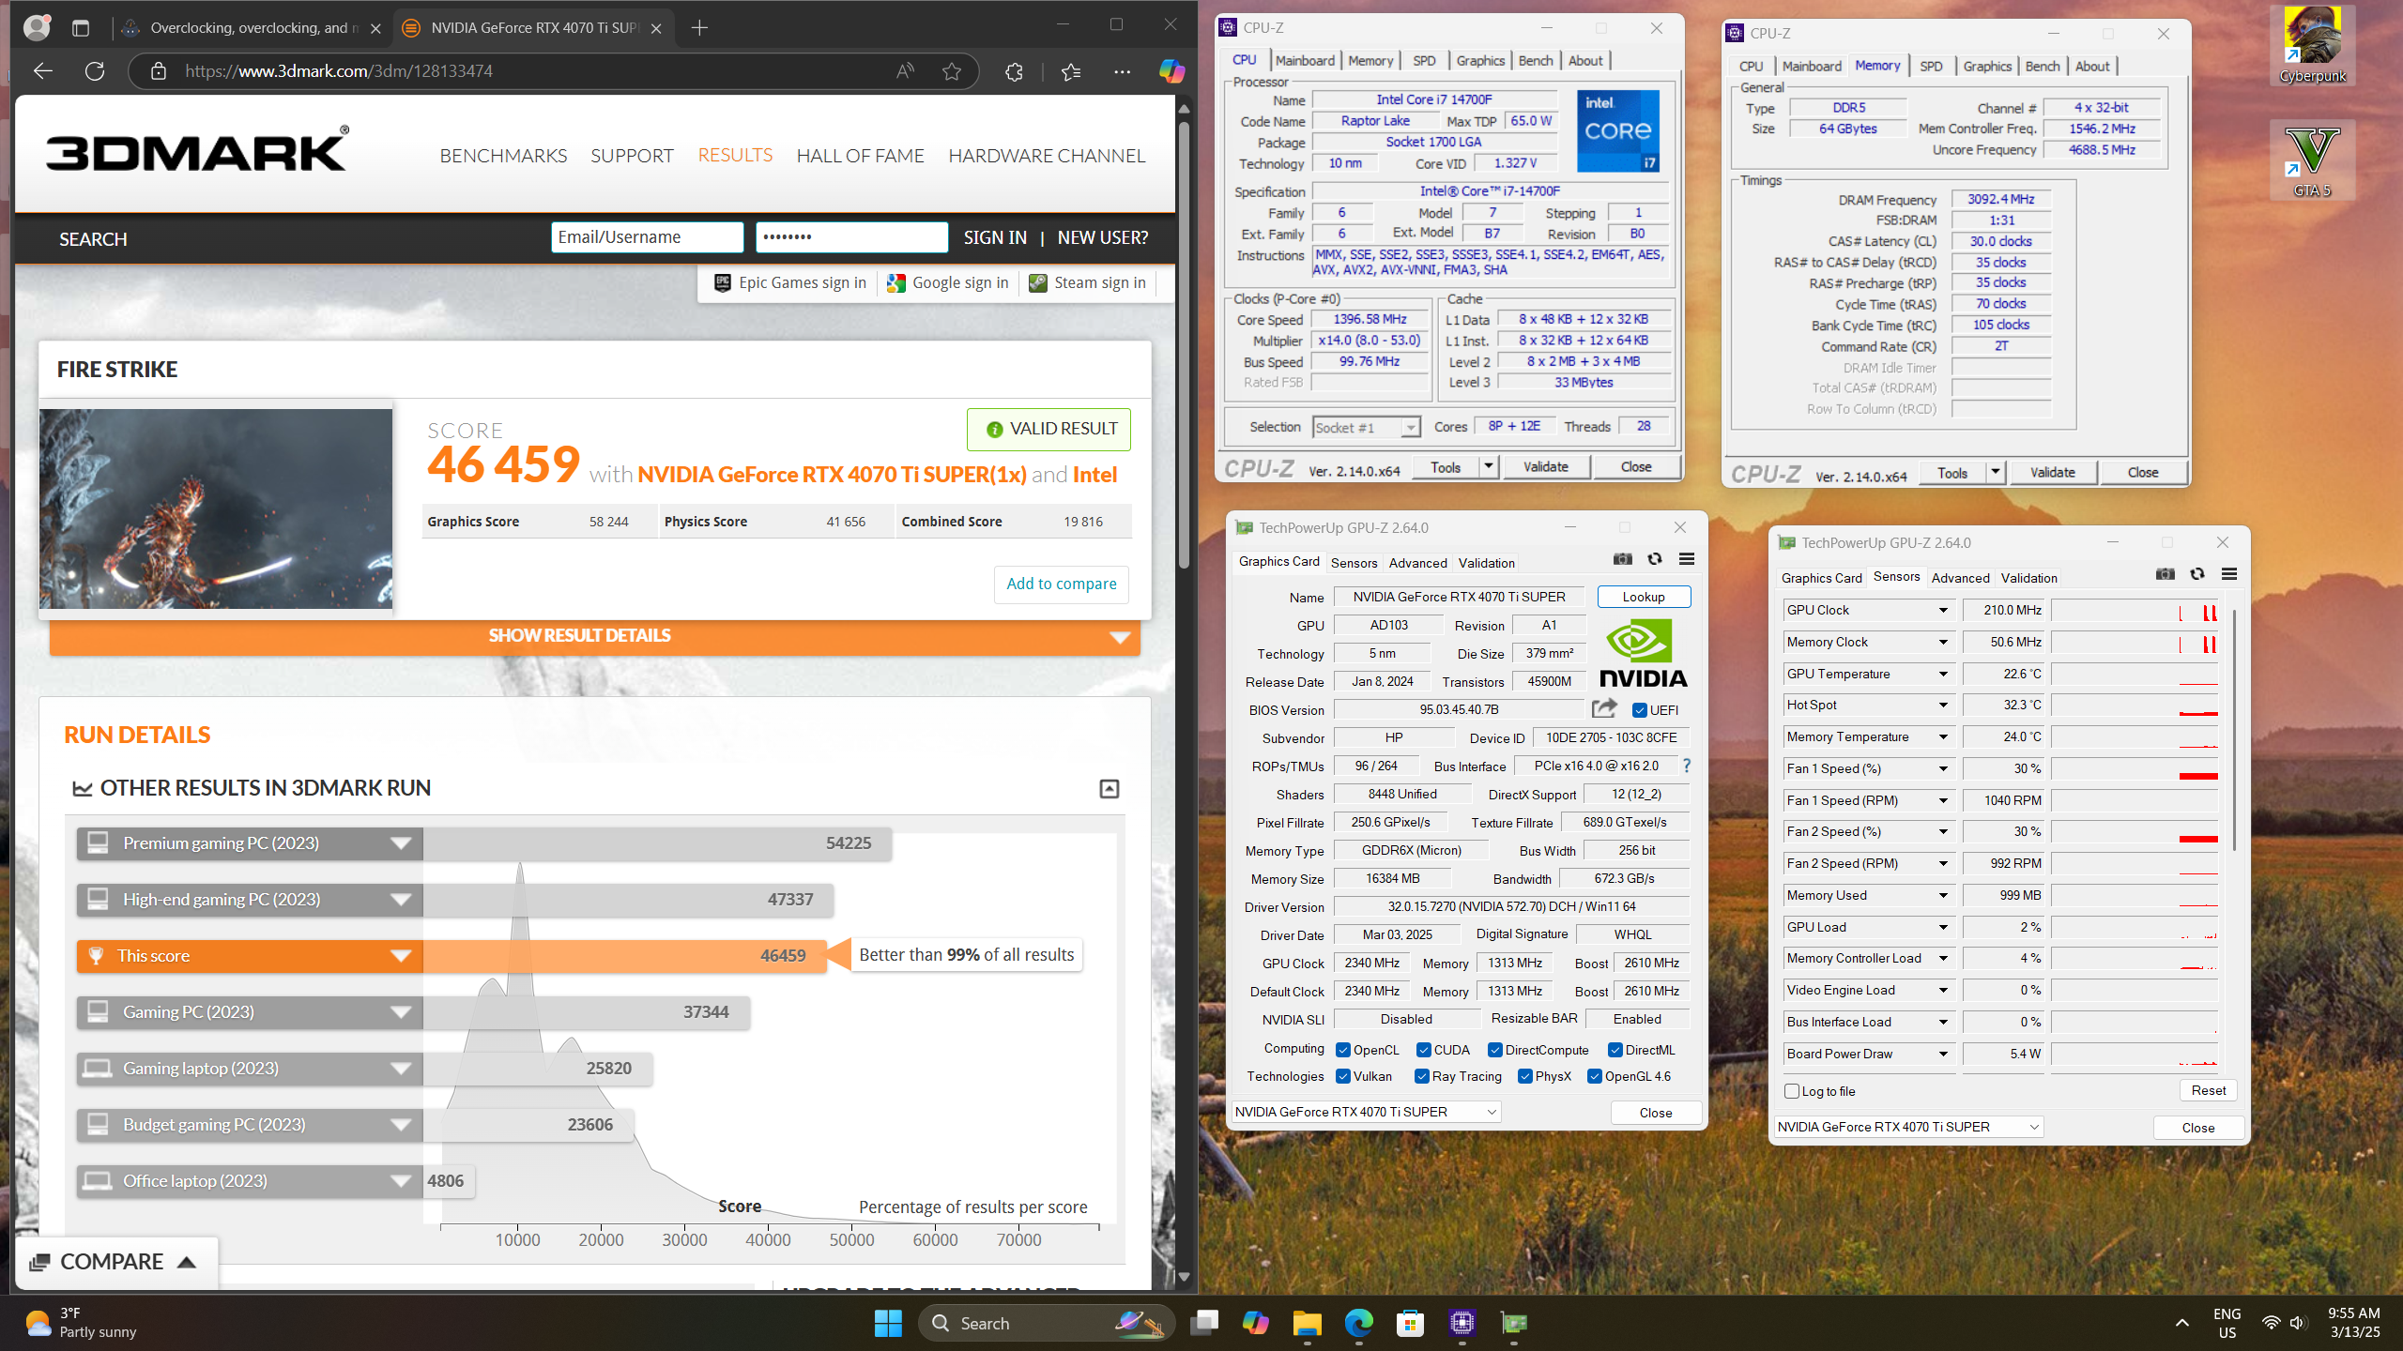Open Cyberpunk desktop shortcut
This screenshot has height=1351, width=2403.
point(2312,45)
